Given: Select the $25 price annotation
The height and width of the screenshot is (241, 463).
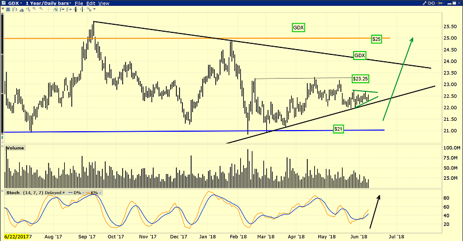Looking at the screenshot, I should [x=377, y=39].
